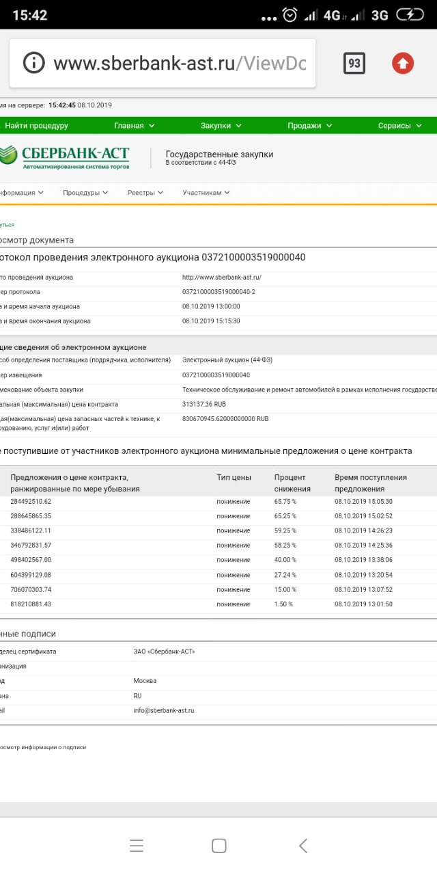Image resolution: width=437 pixels, height=875 pixels.
Task: Click Найти процедуру in green bar
Action: tap(37, 126)
